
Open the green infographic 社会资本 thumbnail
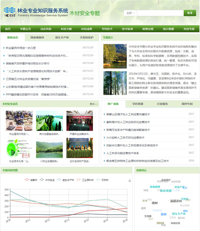[x=19, y=148]
